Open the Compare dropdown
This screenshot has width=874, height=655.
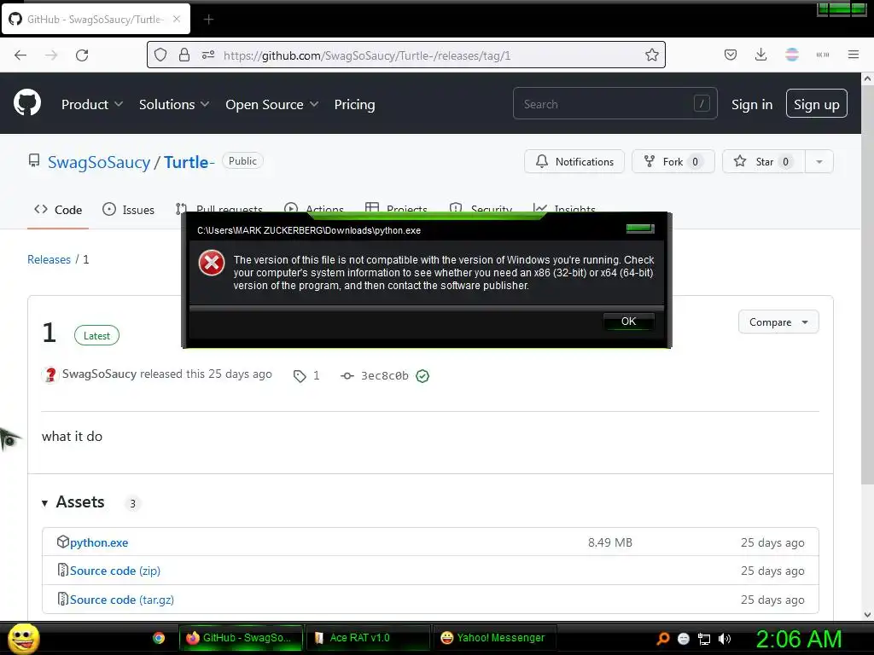[778, 322]
